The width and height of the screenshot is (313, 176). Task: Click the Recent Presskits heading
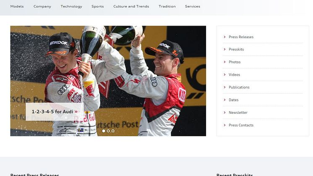tap(235, 174)
